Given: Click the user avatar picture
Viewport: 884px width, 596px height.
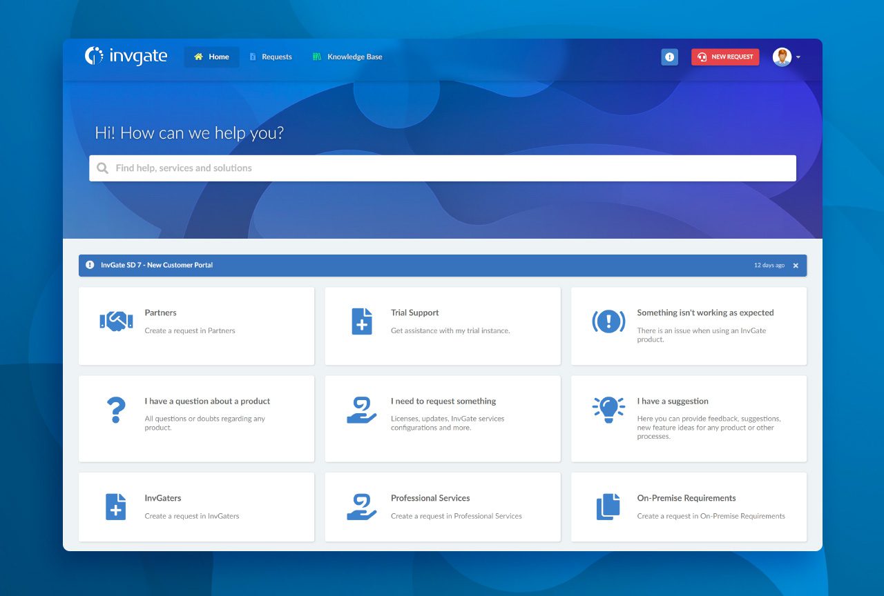Looking at the screenshot, I should (782, 57).
